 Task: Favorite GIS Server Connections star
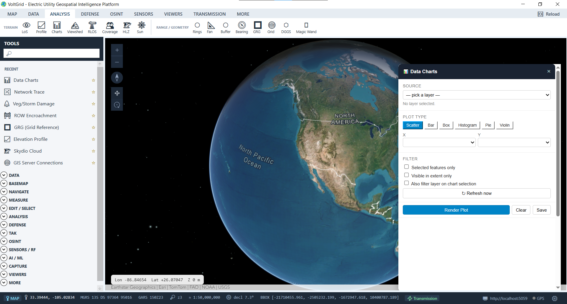pos(93,163)
